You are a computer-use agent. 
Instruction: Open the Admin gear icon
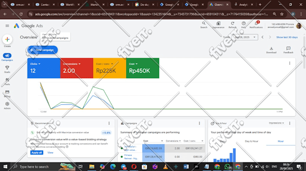click(x=7, y=105)
